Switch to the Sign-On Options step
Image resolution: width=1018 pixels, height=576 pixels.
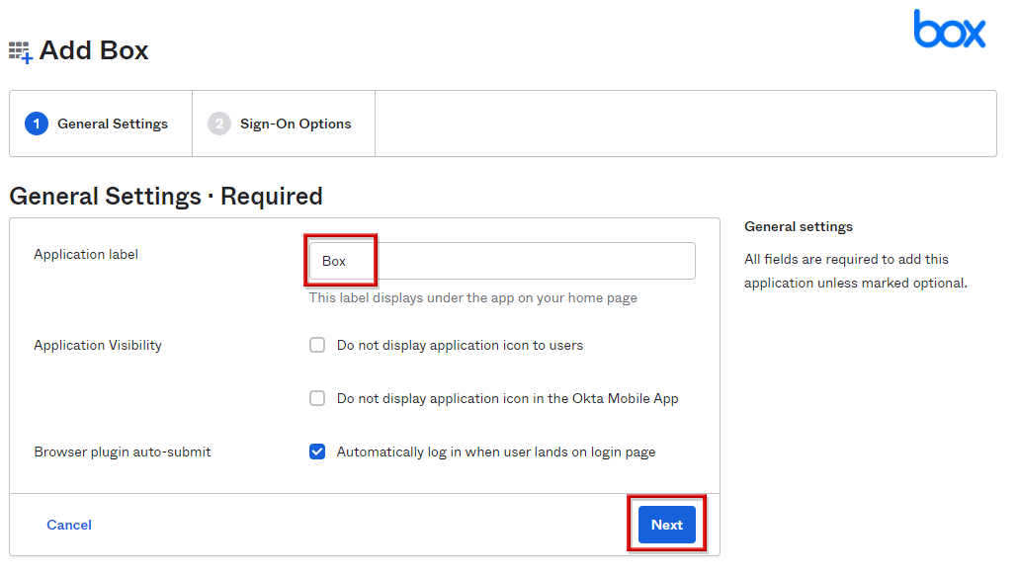click(x=296, y=123)
